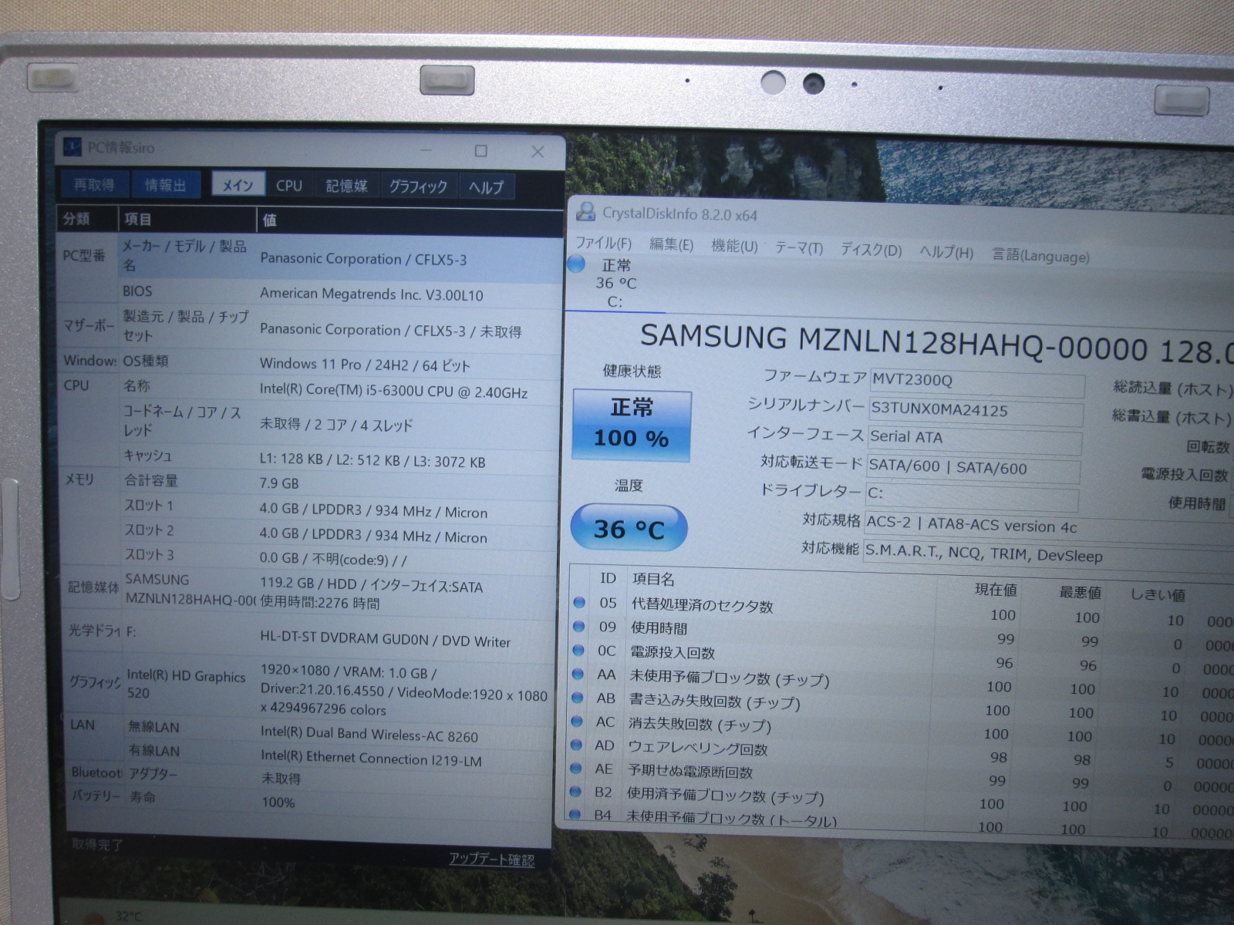This screenshot has width=1234, height=925.
Task: Click the 最悪値 column header
Action: (1080, 592)
